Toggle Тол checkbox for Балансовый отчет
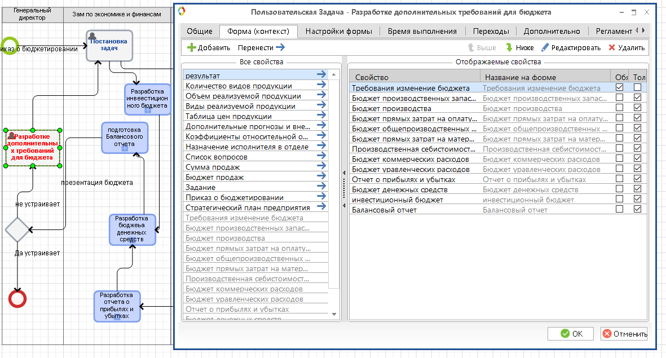 (637, 209)
